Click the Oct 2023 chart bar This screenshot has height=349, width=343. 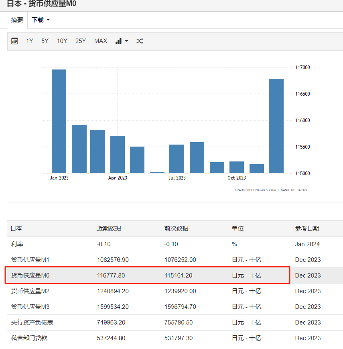pos(237,167)
